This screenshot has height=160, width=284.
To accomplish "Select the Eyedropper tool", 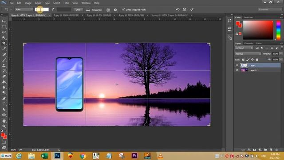I will (x=4, y=48).
